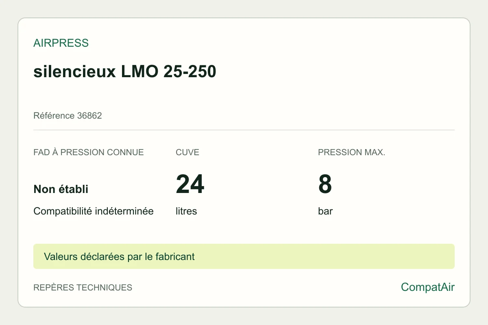Viewport: 488px width, 325px height.
Task: Click the bar unit label
Action: click(325, 211)
